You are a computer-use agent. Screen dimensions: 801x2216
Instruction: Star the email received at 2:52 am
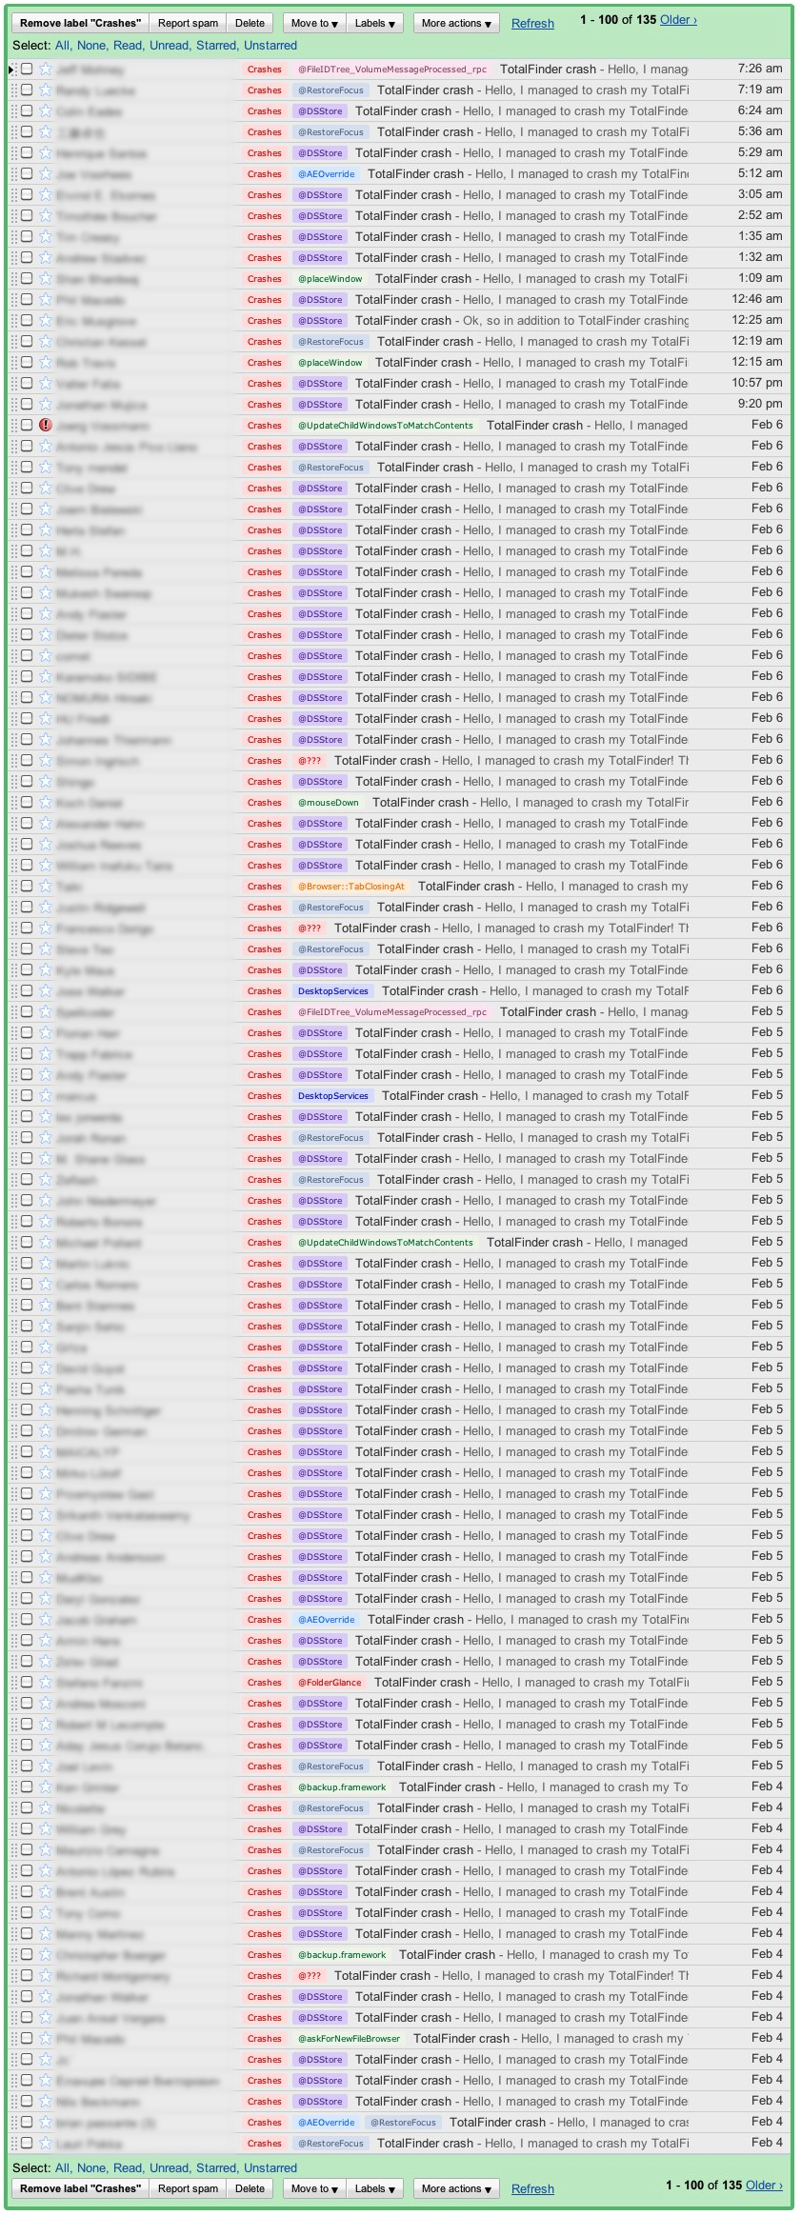(x=45, y=216)
